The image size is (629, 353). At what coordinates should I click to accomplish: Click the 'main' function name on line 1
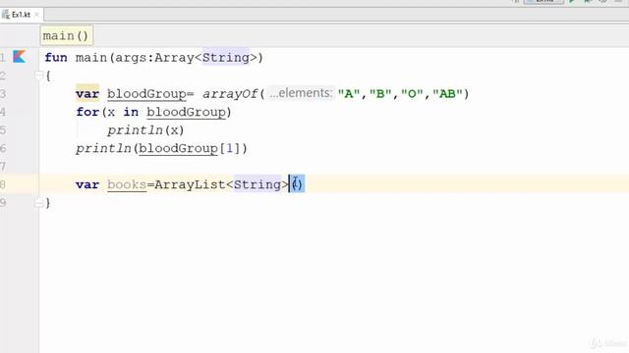pos(91,58)
